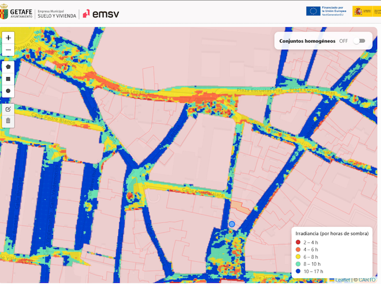381x284 pixels.
Task: Click the European Union funding logo
Action: point(324,11)
